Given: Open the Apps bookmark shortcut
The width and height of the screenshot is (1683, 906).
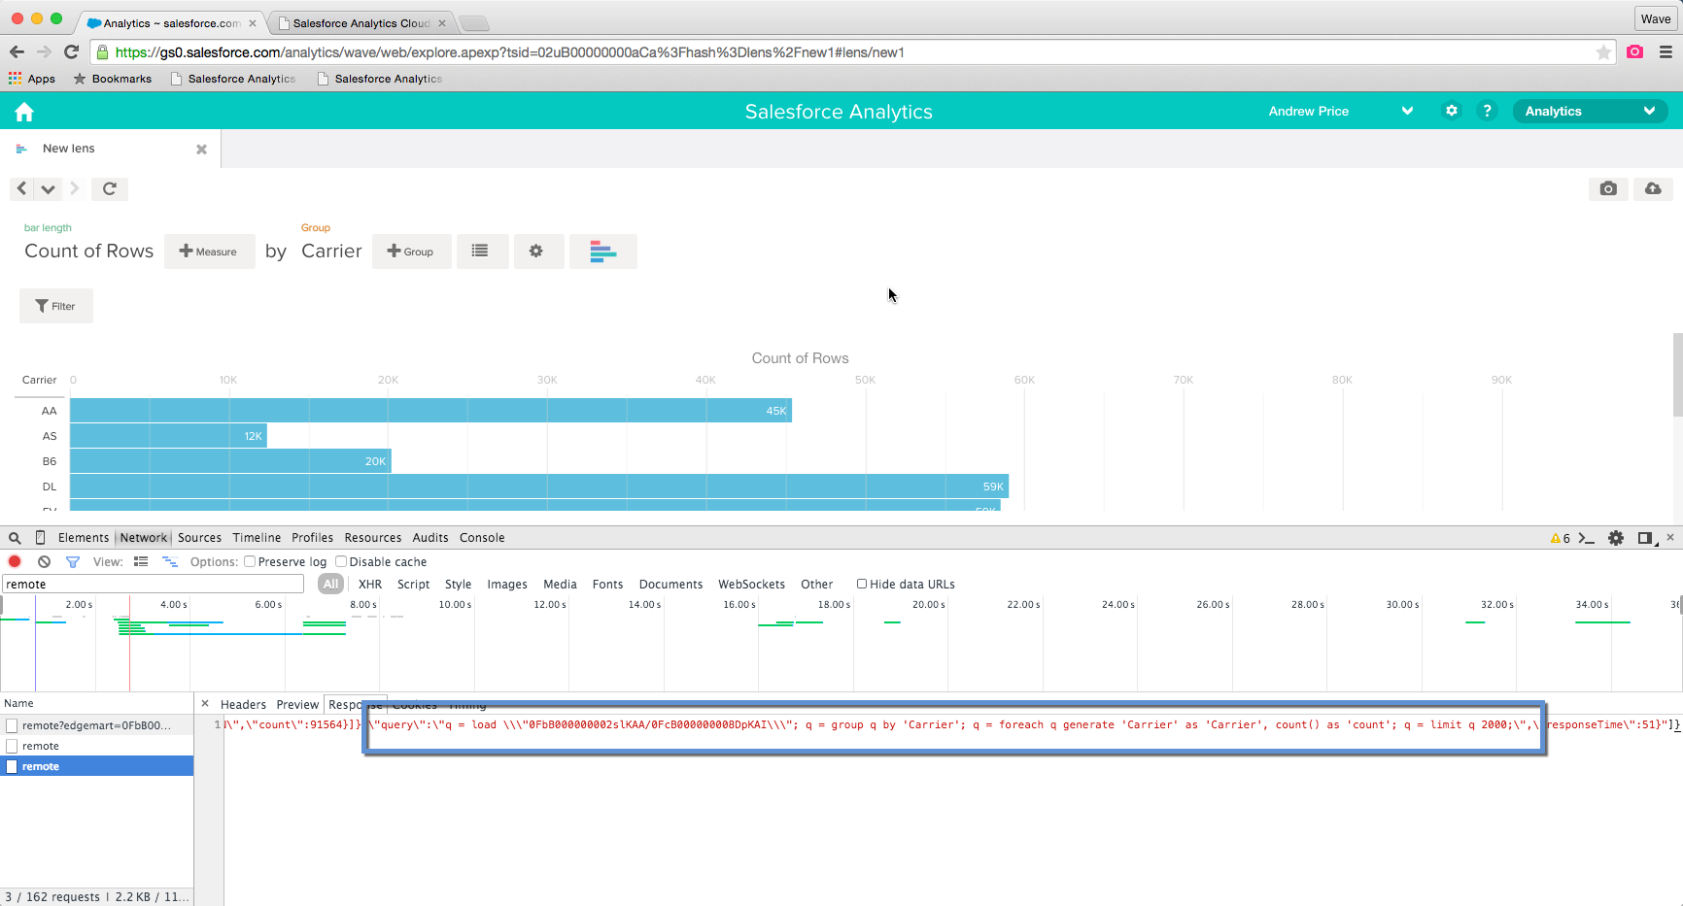Looking at the screenshot, I should 32,79.
